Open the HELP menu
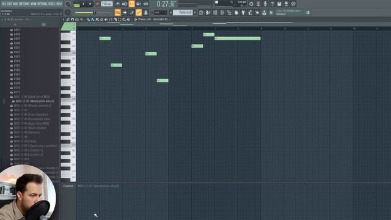Image resolution: width=391 pixels, height=220 pixels. [x=59, y=4]
